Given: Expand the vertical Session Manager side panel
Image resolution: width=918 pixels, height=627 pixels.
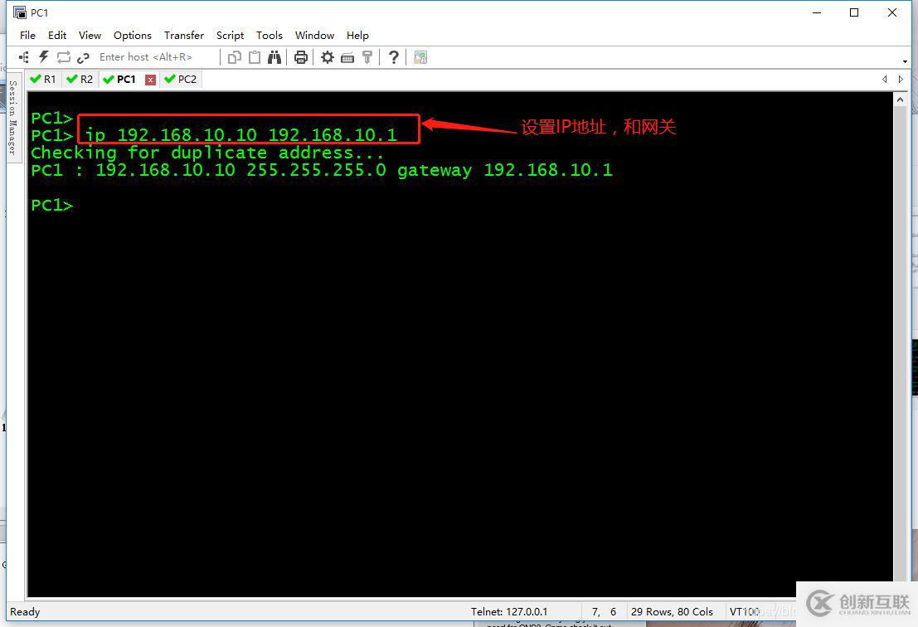Looking at the screenshot, I should coord(13,117).
